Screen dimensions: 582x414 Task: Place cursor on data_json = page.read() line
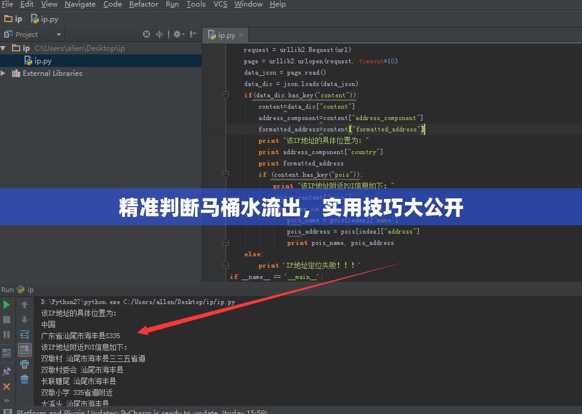pos(285,73)
